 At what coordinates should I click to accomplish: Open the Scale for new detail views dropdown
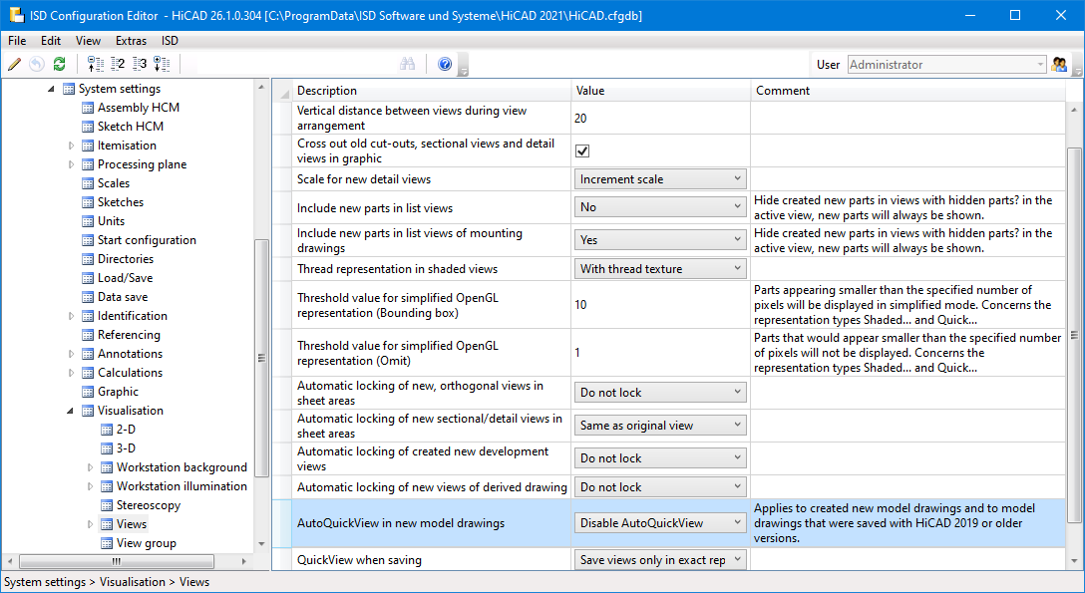(x=661, y=179)
